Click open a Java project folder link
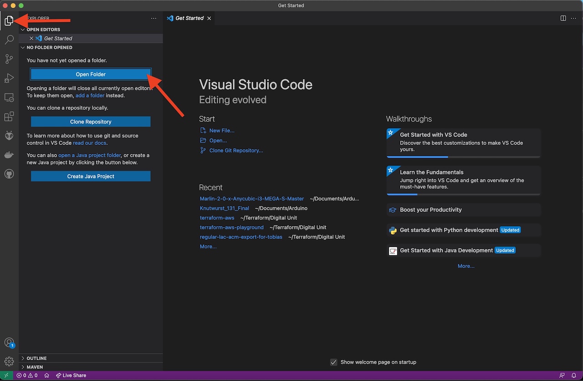Viewport: 583px width, 381px height. pos(90,155)
